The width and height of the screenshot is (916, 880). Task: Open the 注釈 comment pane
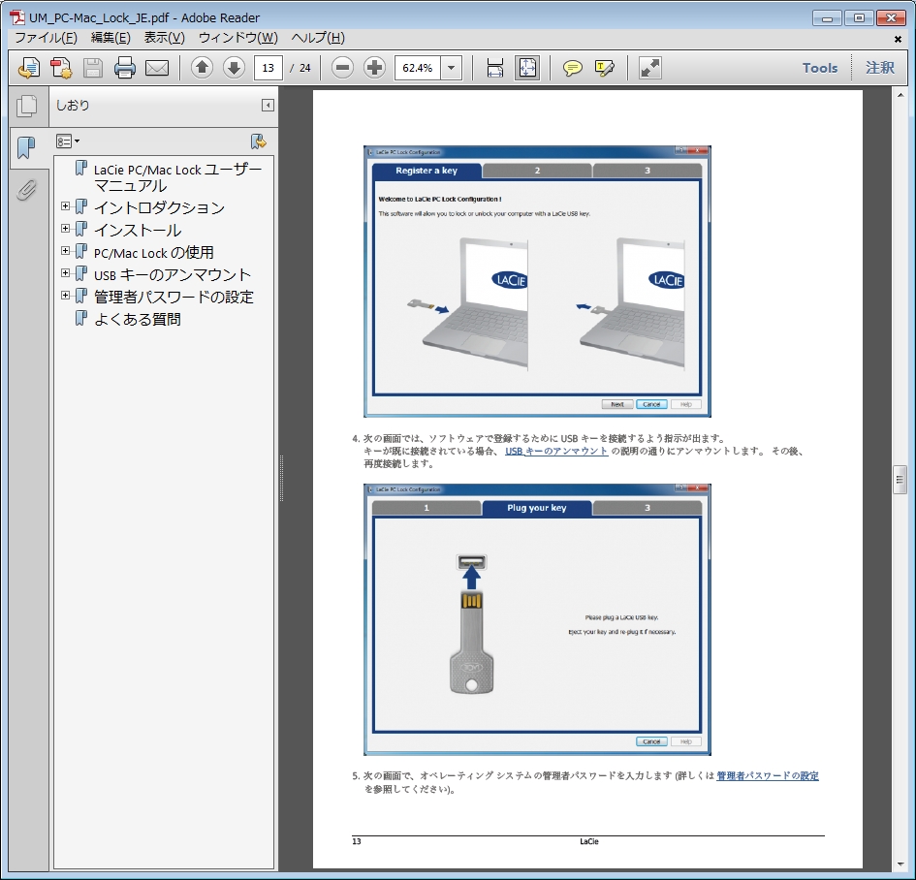[880, 68]
